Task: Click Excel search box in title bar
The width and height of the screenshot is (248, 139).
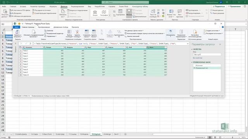Action: pos(125,2)
